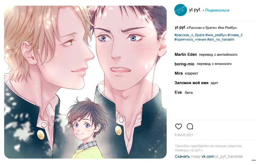This screenshot has height=165, width=261.
Task: Click the 6 МАЯ 2021 post date
Action: (184, 135)
